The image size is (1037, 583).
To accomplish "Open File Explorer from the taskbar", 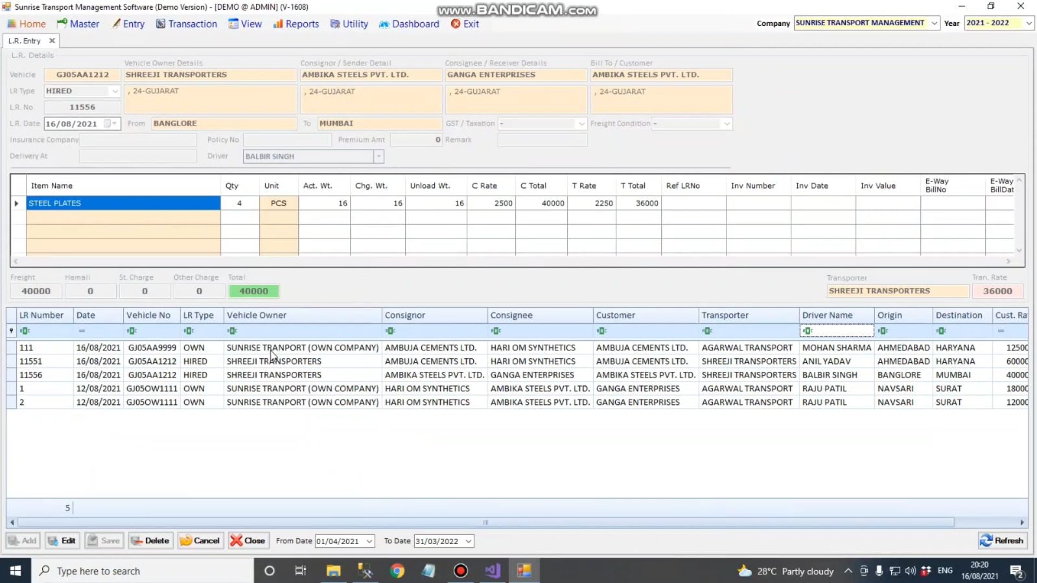I will click(x=333, y=571).
